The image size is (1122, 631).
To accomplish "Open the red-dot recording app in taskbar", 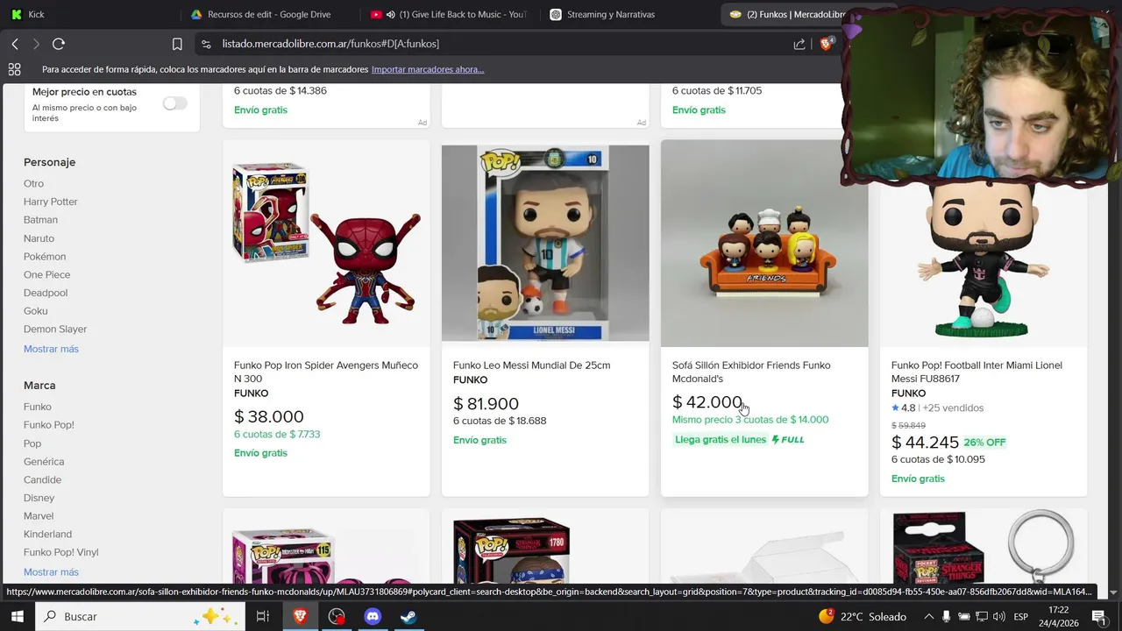I will 337,616.
